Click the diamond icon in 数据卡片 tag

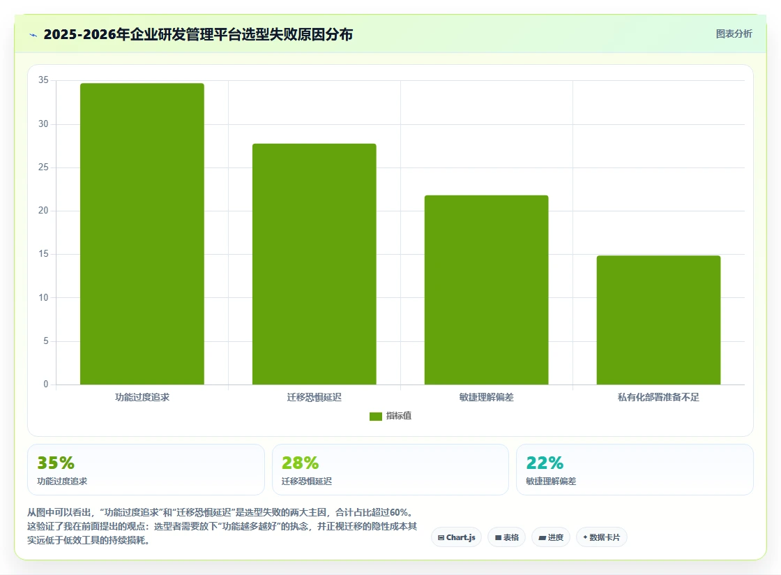tap(585, 537)
